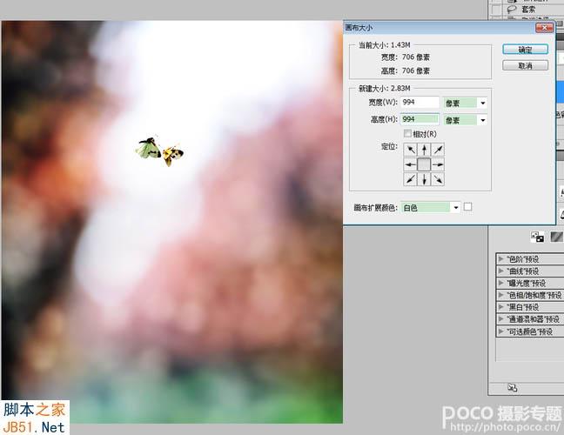This screenshot has width=564, height=435.
Task: Anchor canvas to the bottom-right arrow
Action: point(438,179)
